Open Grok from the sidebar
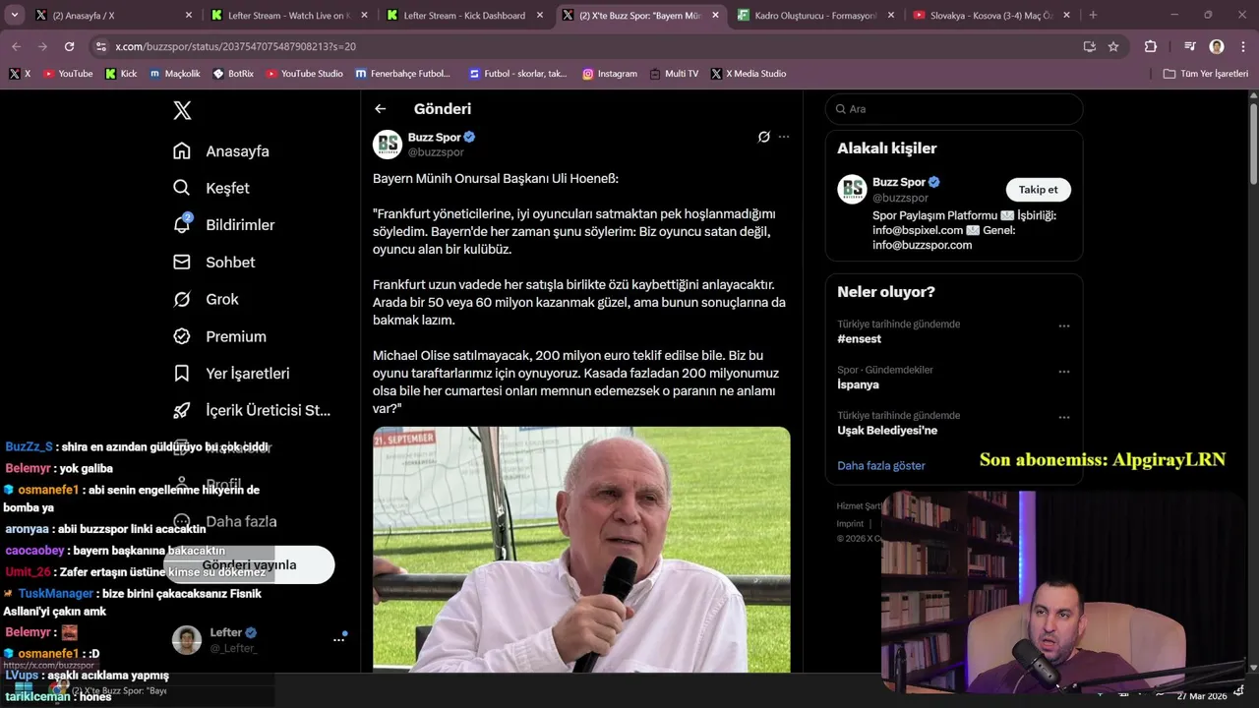Viewport: 1259px width, 708px height. click(206, 299)
